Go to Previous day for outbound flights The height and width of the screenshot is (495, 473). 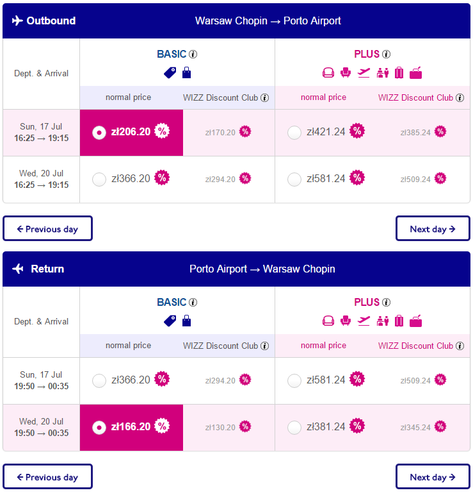[47, 228]
